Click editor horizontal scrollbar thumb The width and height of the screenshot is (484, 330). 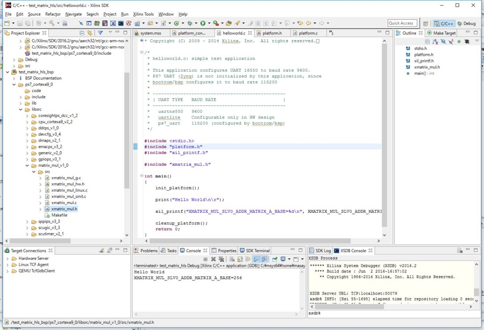pyautogui.click(x=250, y=241)
